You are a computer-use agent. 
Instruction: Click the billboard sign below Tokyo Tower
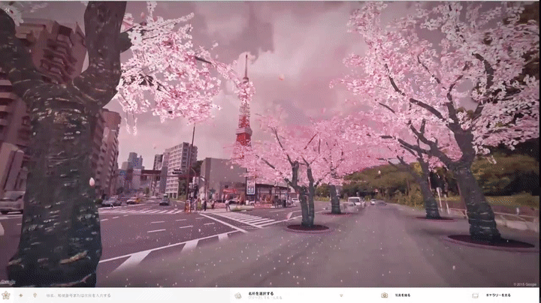pos(250,187)
